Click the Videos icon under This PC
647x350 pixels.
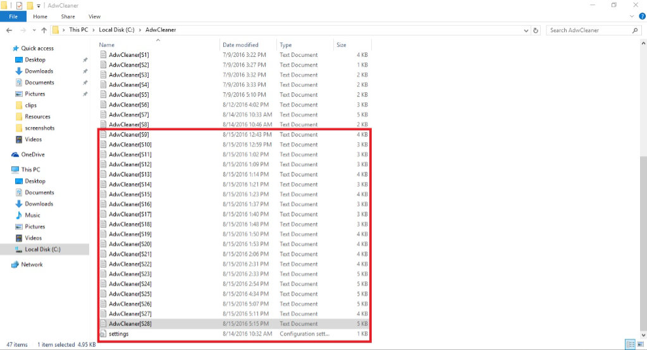(x=19, y=238)
